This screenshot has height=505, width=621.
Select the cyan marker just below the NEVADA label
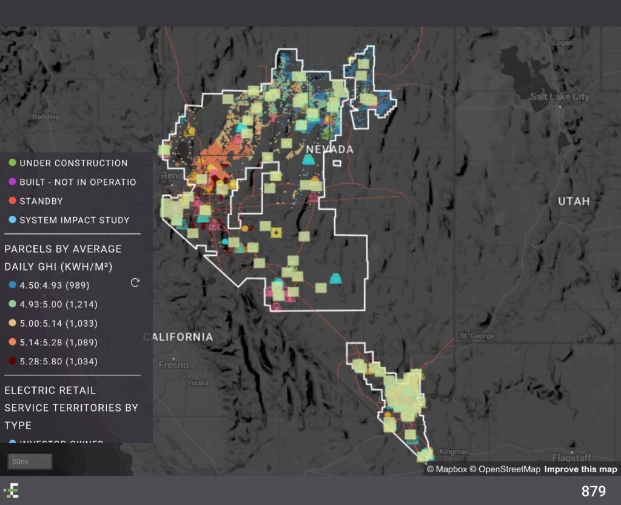(309, 159)
